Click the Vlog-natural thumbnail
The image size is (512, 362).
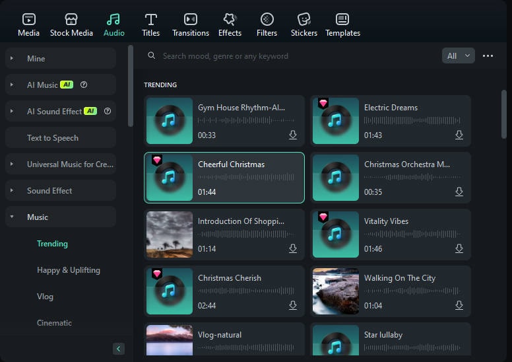[170, 340]
